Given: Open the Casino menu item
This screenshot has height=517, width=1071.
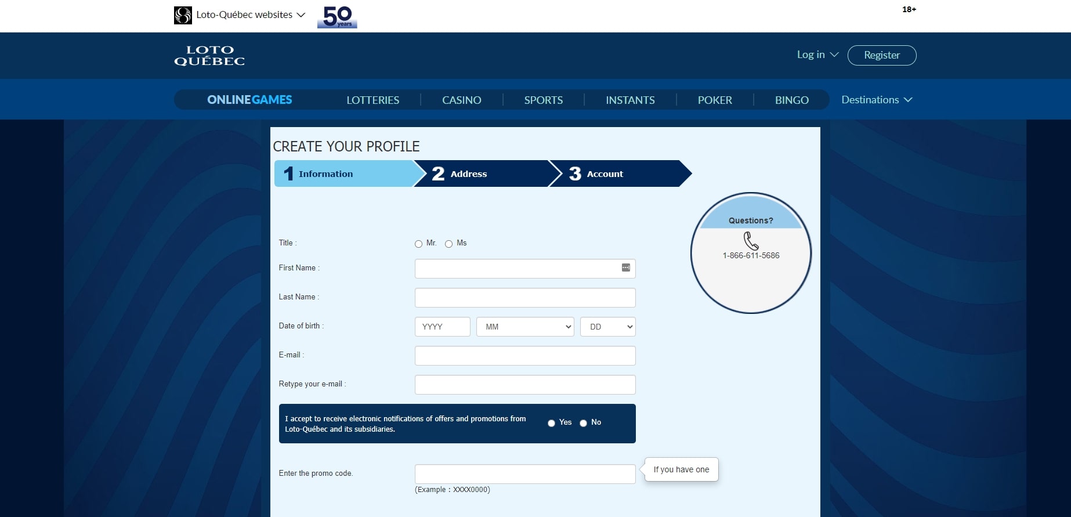Looking at the screenshot, I should click(x=462, y=100).
